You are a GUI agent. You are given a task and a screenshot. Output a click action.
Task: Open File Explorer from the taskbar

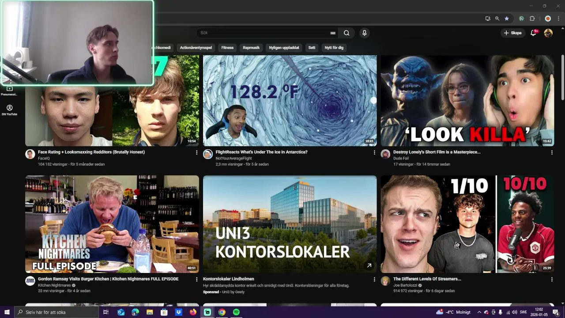150,312
